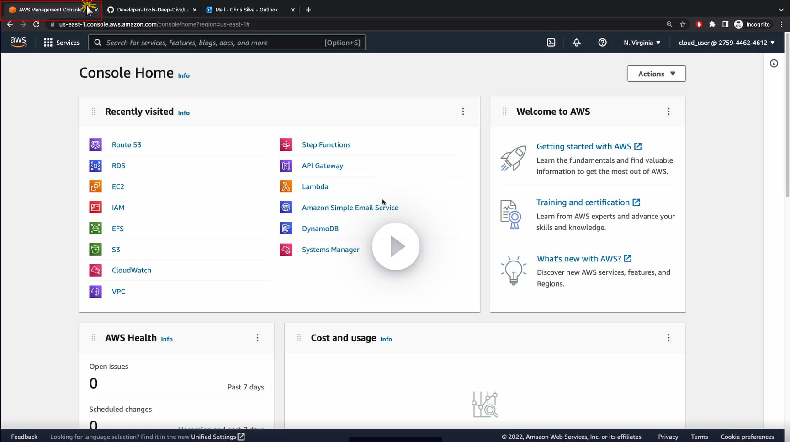Click the Info link beside Cost and usage
The height and width of the screenshot is (442, 790).
(386, 339)
